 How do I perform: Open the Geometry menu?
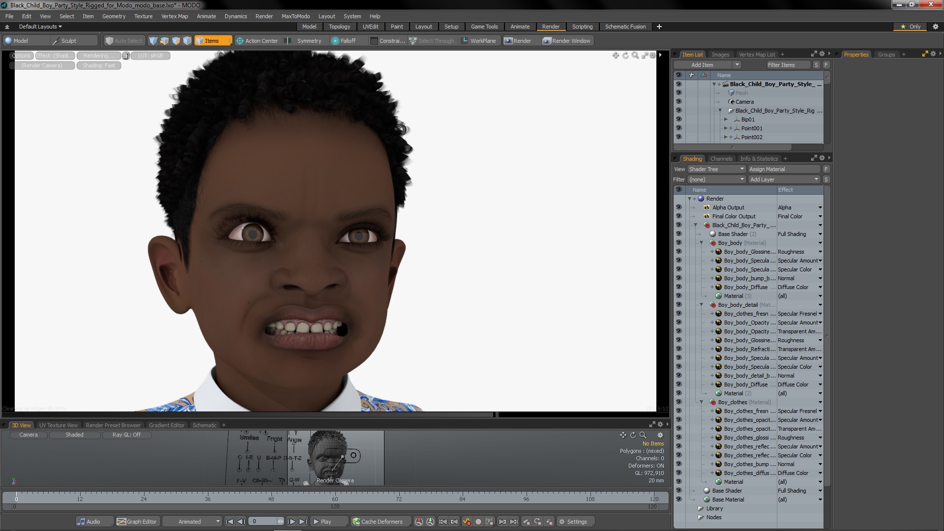pyautogui.click(x=114, y=16)
